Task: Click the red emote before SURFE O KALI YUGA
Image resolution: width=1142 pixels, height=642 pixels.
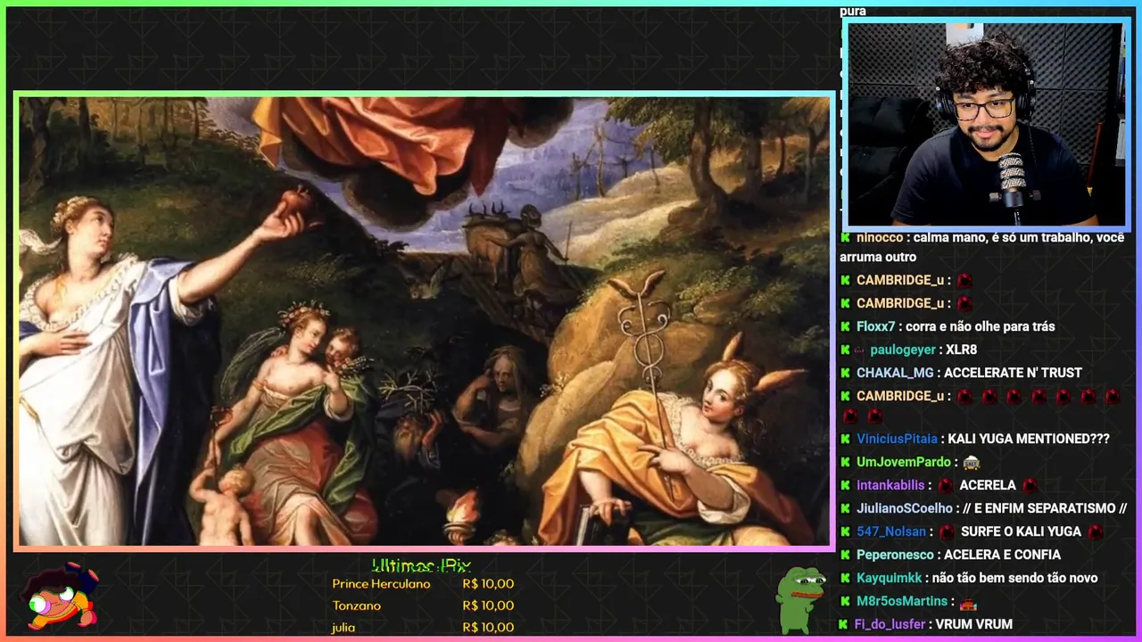Action: pyautogui.click(x=947, y=532)
